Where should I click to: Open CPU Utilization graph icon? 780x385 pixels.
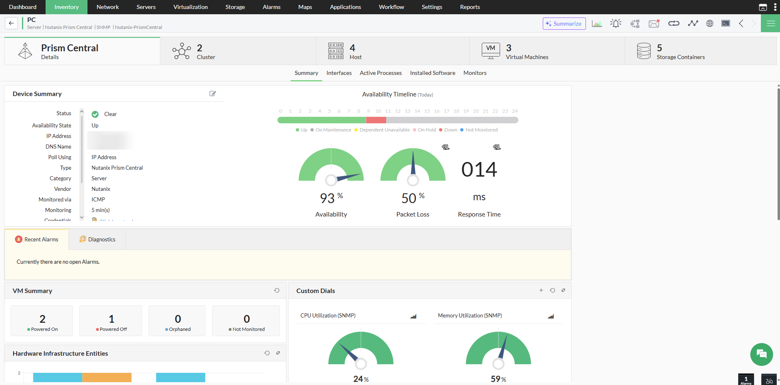(x=413, y=316)
